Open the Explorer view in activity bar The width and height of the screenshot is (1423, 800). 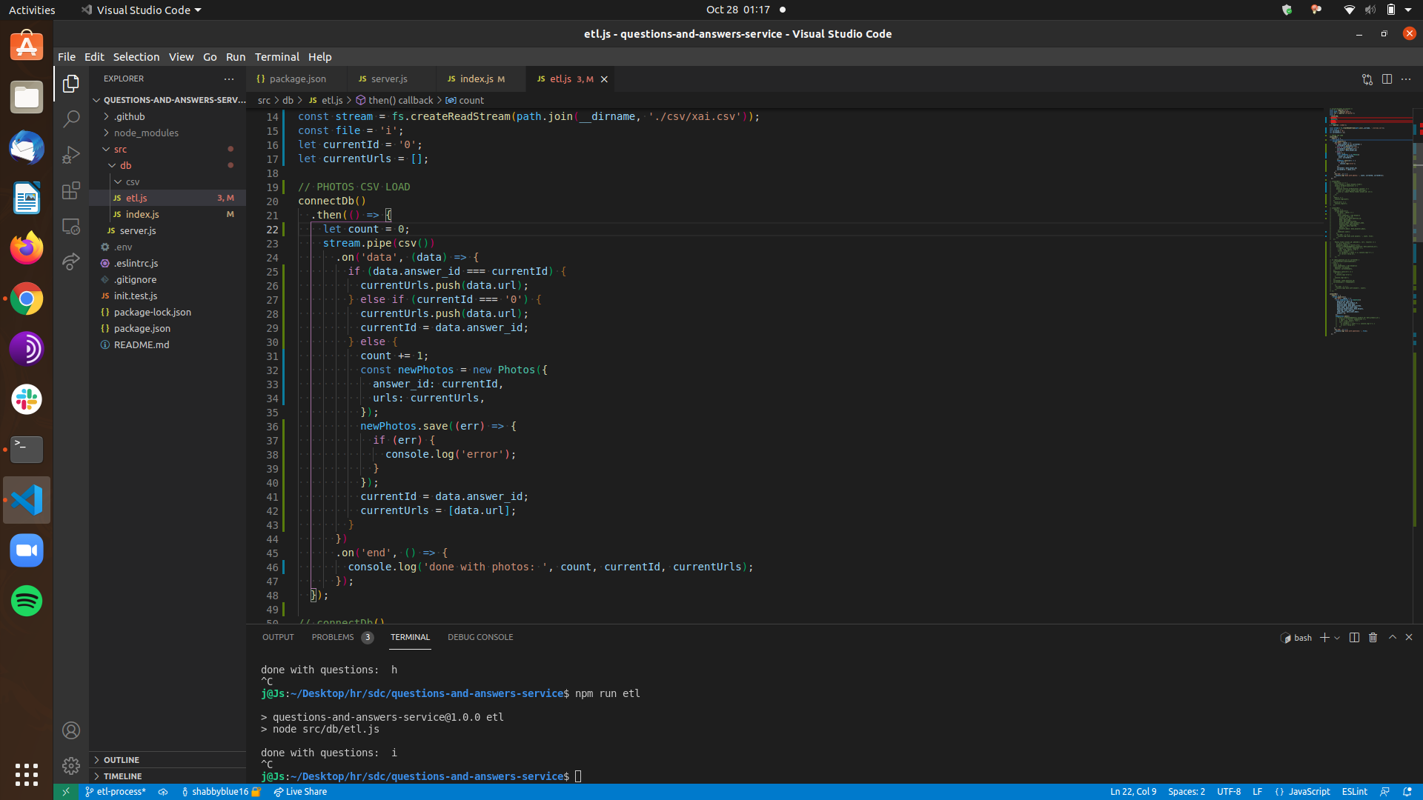click(71, 84)
